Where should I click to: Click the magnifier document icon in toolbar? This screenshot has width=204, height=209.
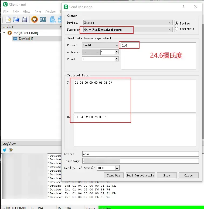(x=52, y=19)
